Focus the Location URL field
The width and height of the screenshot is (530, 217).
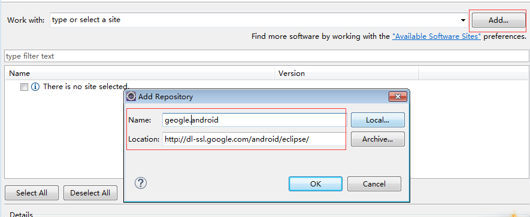(254, 139)
